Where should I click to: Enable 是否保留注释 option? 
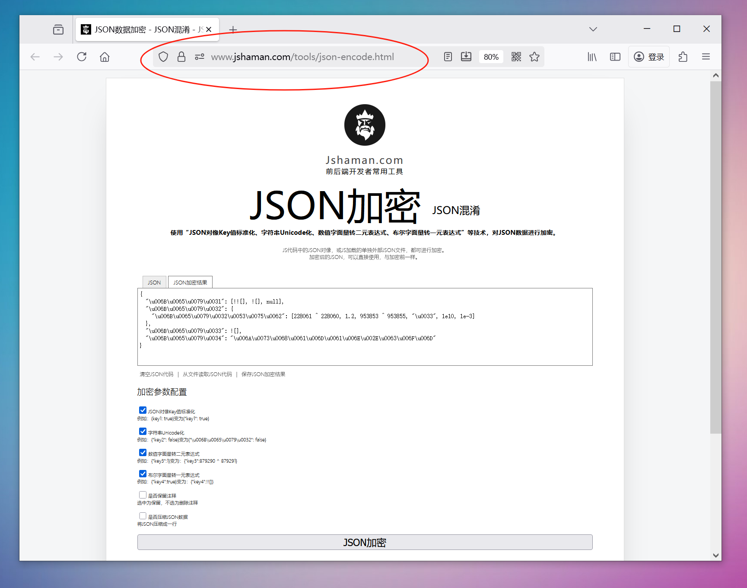click(x=143, y=495)
